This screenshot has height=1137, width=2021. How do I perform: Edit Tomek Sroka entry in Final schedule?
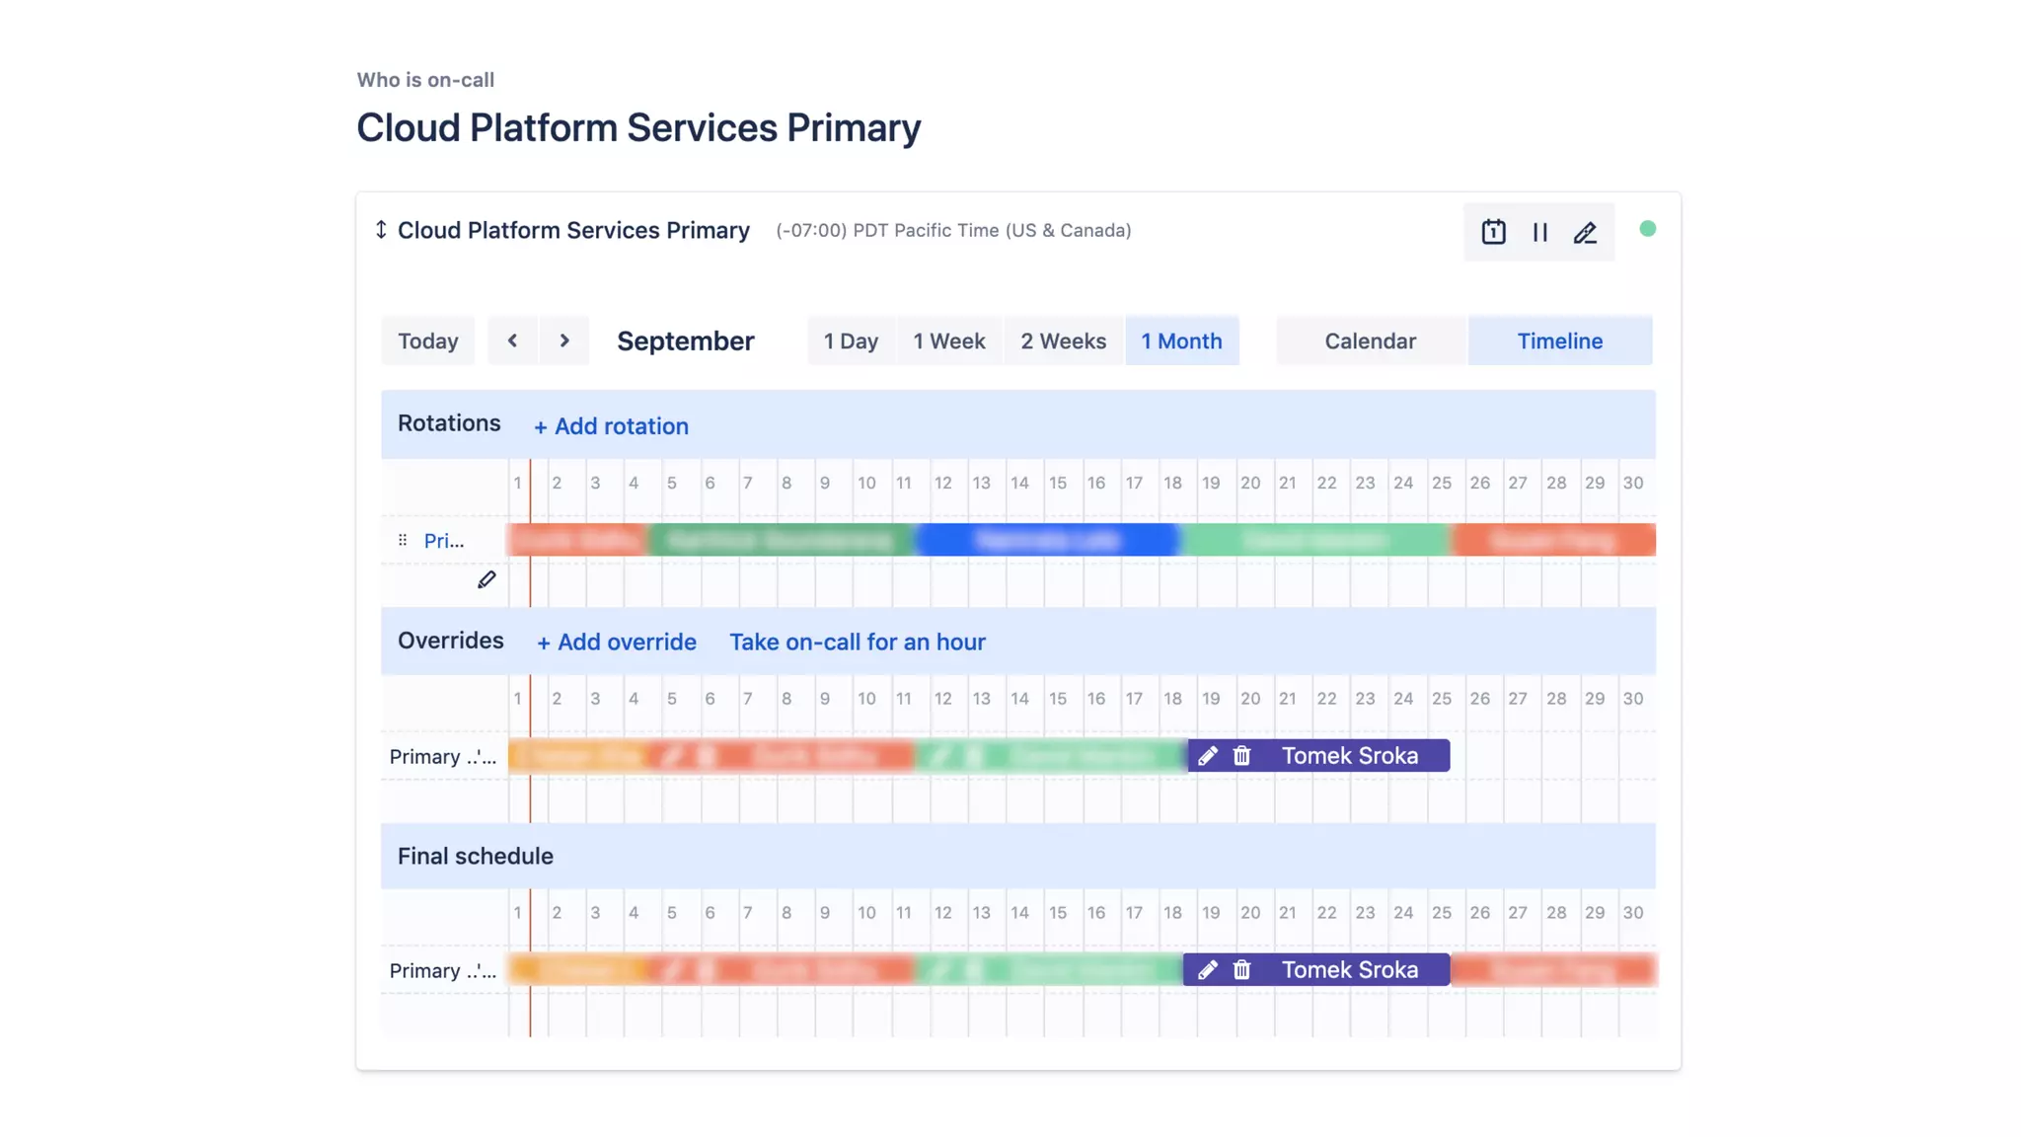point(1207,970)
